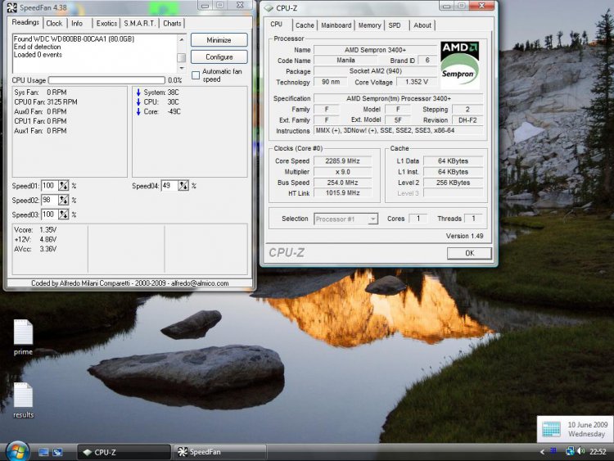Select the CPU tab in CPU-Z
Viewport: 614px width, 461px height.
click(277, 25)
